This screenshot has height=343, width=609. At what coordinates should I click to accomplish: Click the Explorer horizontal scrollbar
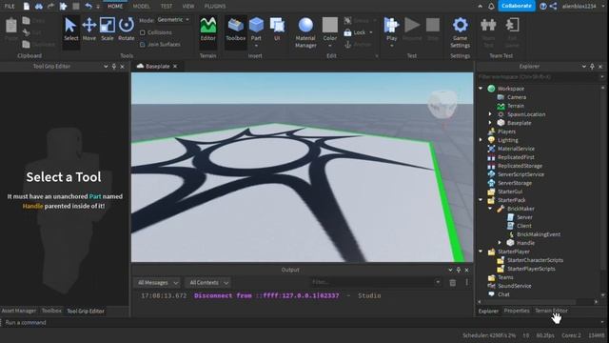click(x=528, y=302)
